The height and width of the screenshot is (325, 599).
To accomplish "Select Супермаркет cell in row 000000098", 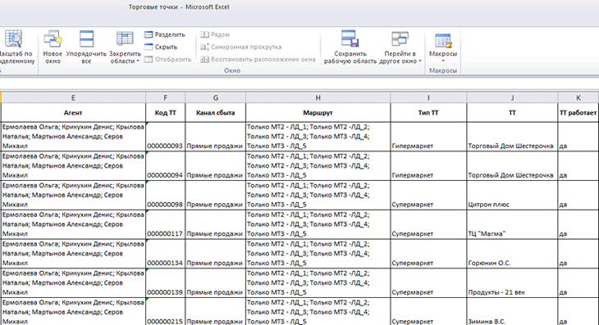I will tap(428, 195).
